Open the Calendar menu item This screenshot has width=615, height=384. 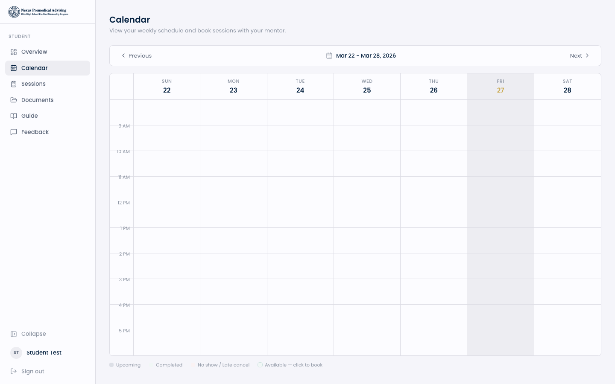point(35,68)
